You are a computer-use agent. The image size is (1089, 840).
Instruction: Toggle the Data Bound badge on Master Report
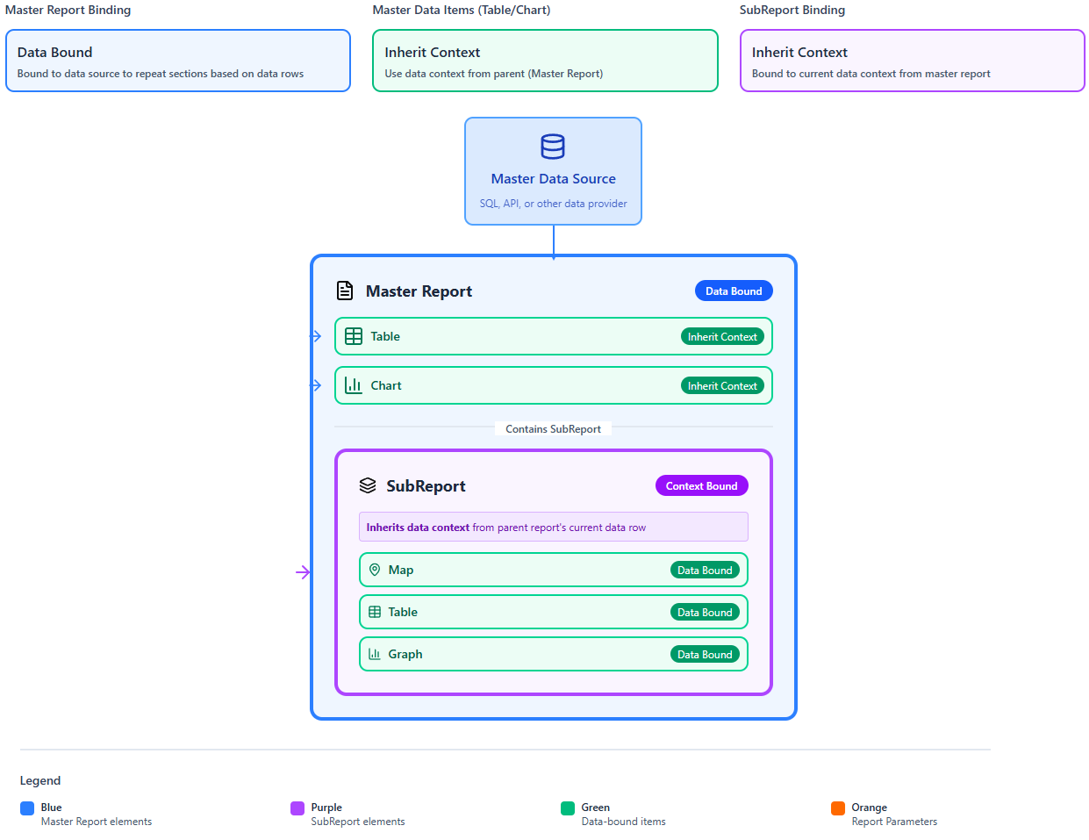[734, 291]
